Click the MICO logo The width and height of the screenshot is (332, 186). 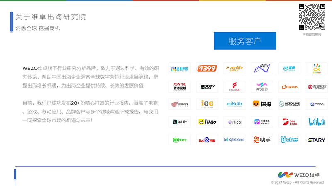tap(234, 122)
